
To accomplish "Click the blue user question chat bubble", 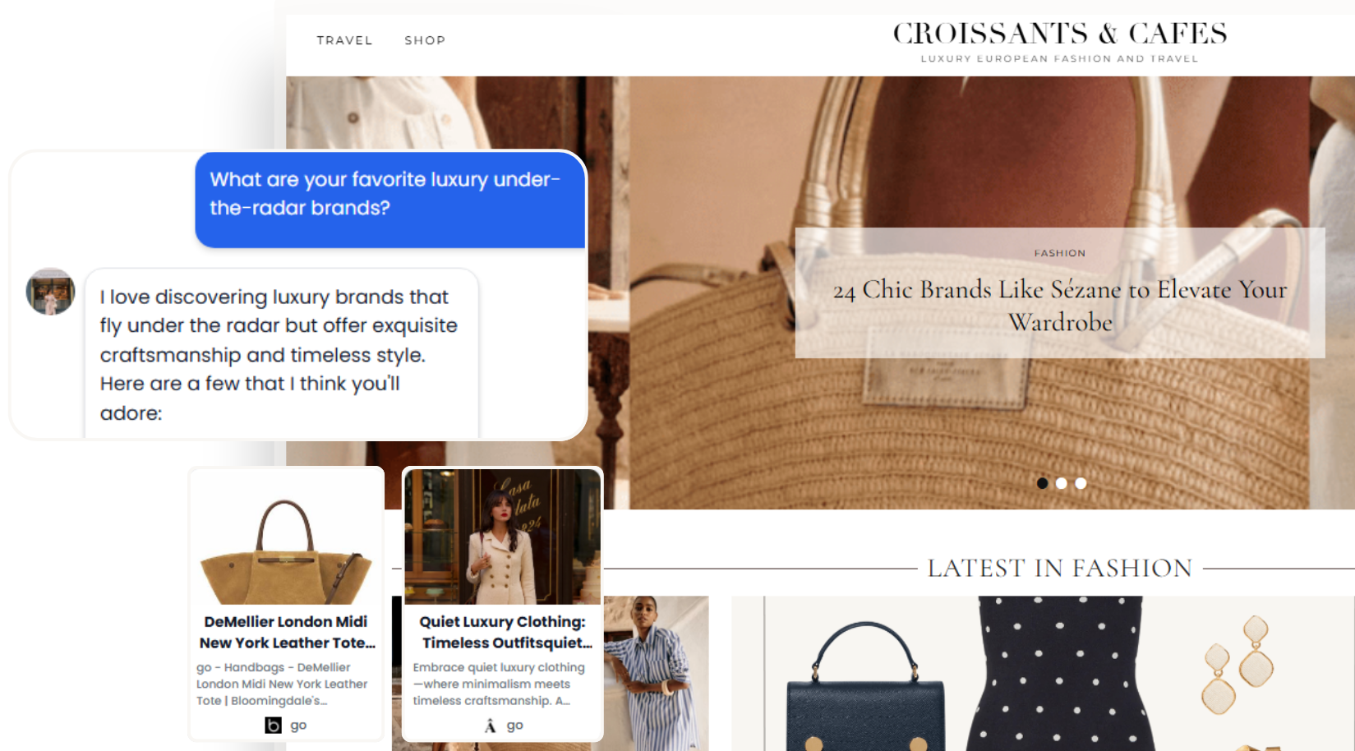I will (x=390, y=200).
